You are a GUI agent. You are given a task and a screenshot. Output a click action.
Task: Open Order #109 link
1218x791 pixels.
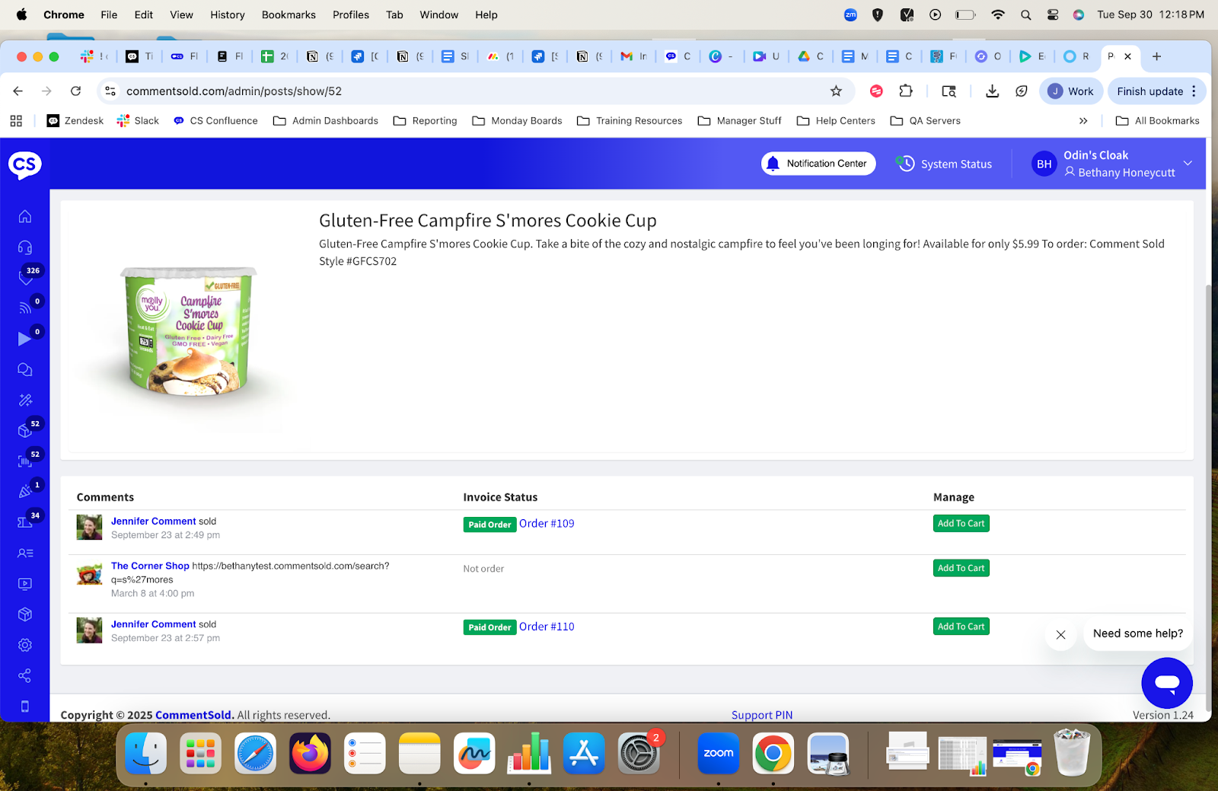547,524
